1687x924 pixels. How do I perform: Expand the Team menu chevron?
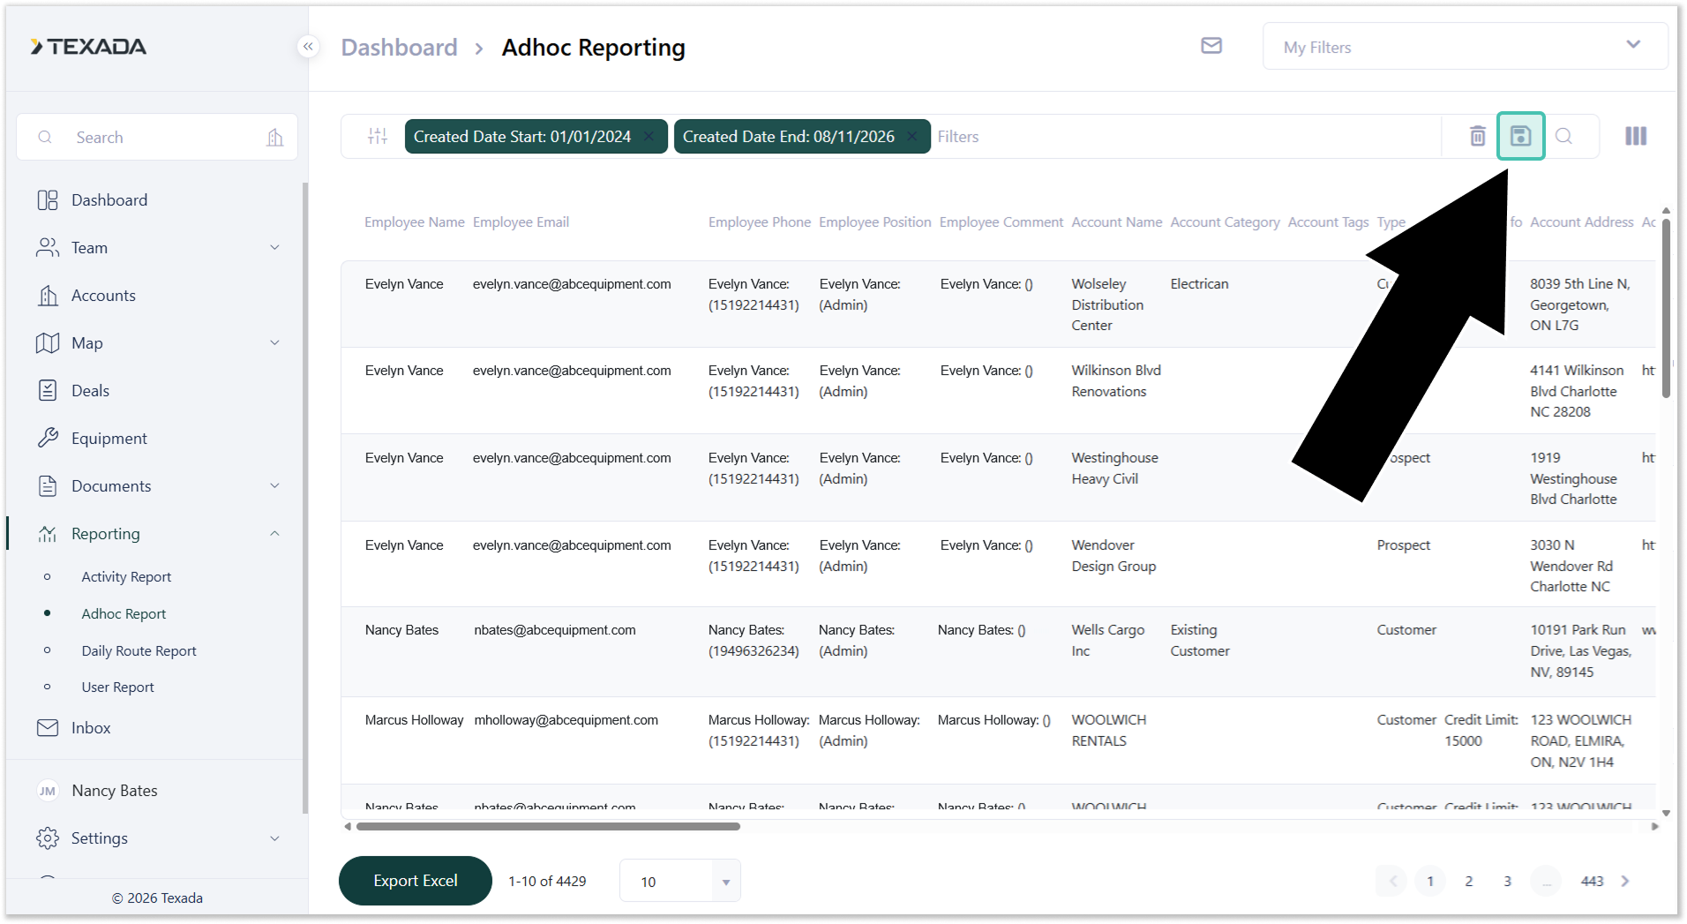(274, 248)
